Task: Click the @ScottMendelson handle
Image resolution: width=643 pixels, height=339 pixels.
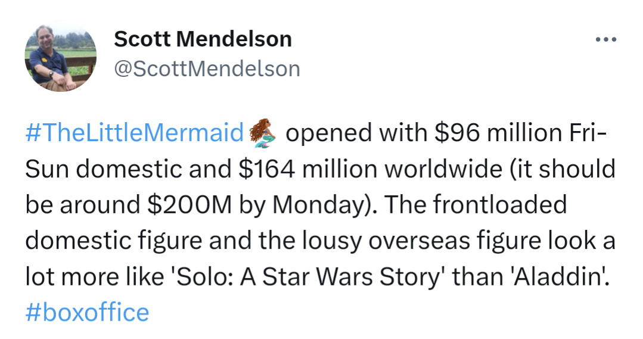Action: [207, 69]
